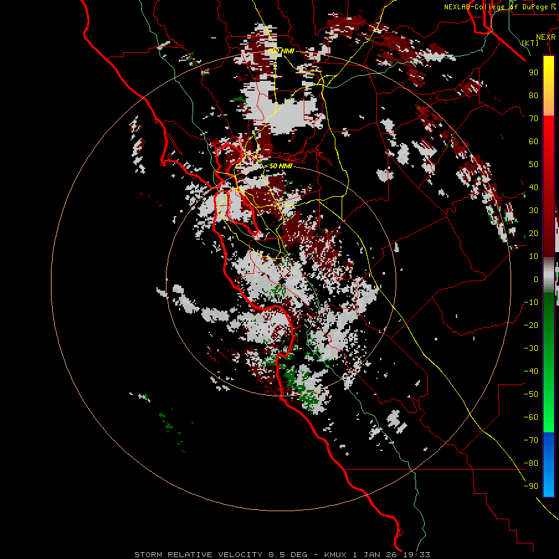Screen dimensions: 559x559
Task: Click the 0 tick label on the scale
Action: click(x=536, y=279)
